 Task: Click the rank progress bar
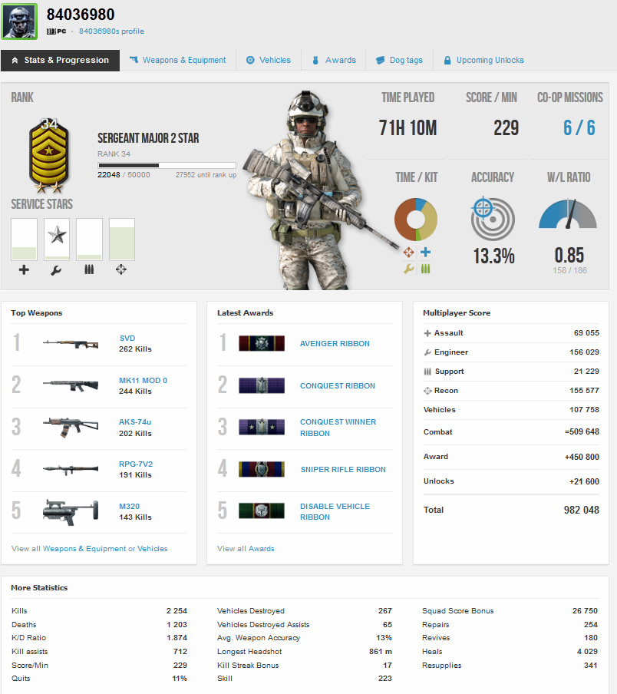(167, 165)
